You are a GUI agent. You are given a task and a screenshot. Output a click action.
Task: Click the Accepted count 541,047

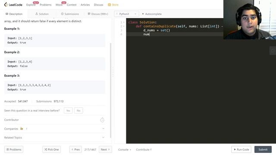click(x=23, y=102)
